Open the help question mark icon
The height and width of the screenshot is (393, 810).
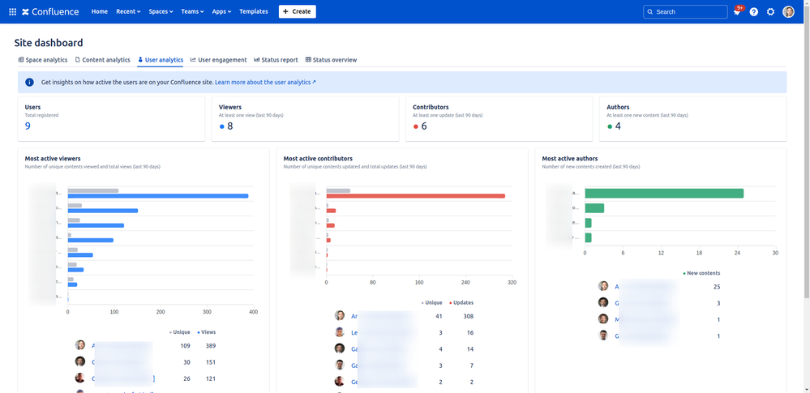click(754, 12)
